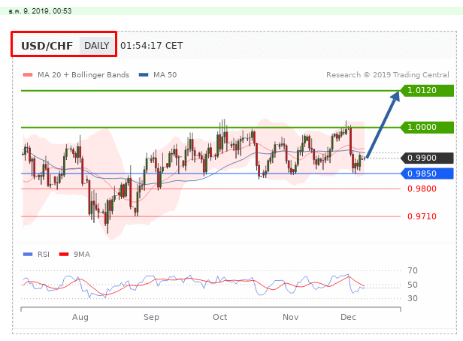
Task: Click the 1.0000 green resistance label
Action: coord(427,128)
